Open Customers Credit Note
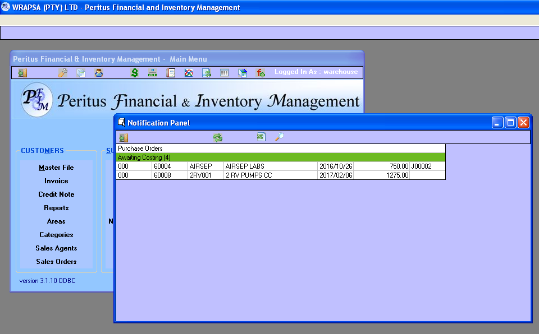Screen dimensions: 539x334 [x=56, y=194]
